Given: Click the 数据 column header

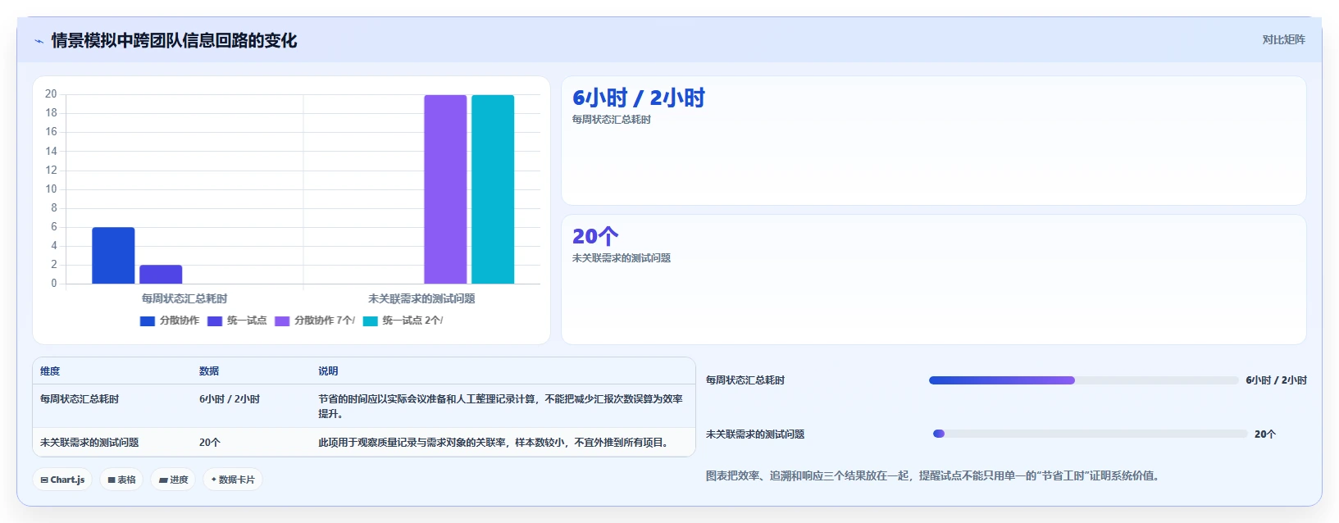Looking at the screenshot, I should (209, 371).
